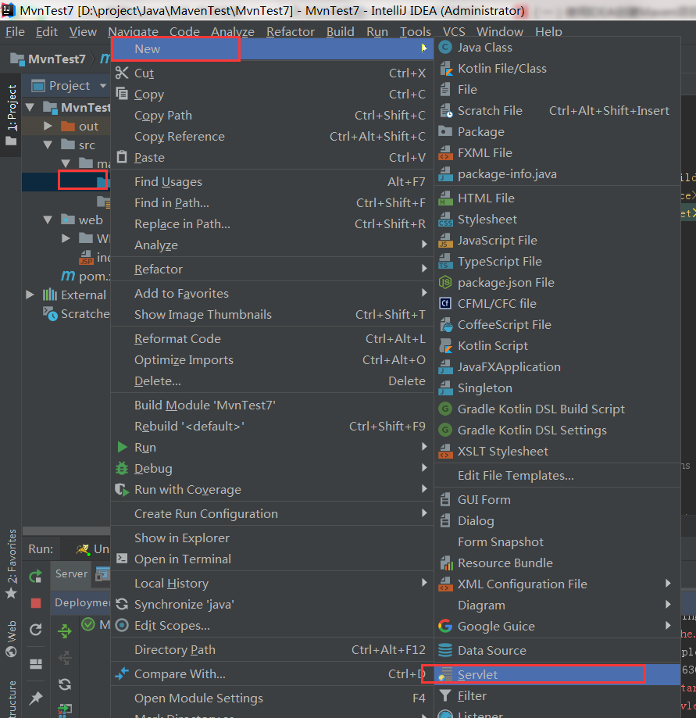Open the Help menu
The image size is (696, 718).
pyautogui.click(x=548, y=31)
